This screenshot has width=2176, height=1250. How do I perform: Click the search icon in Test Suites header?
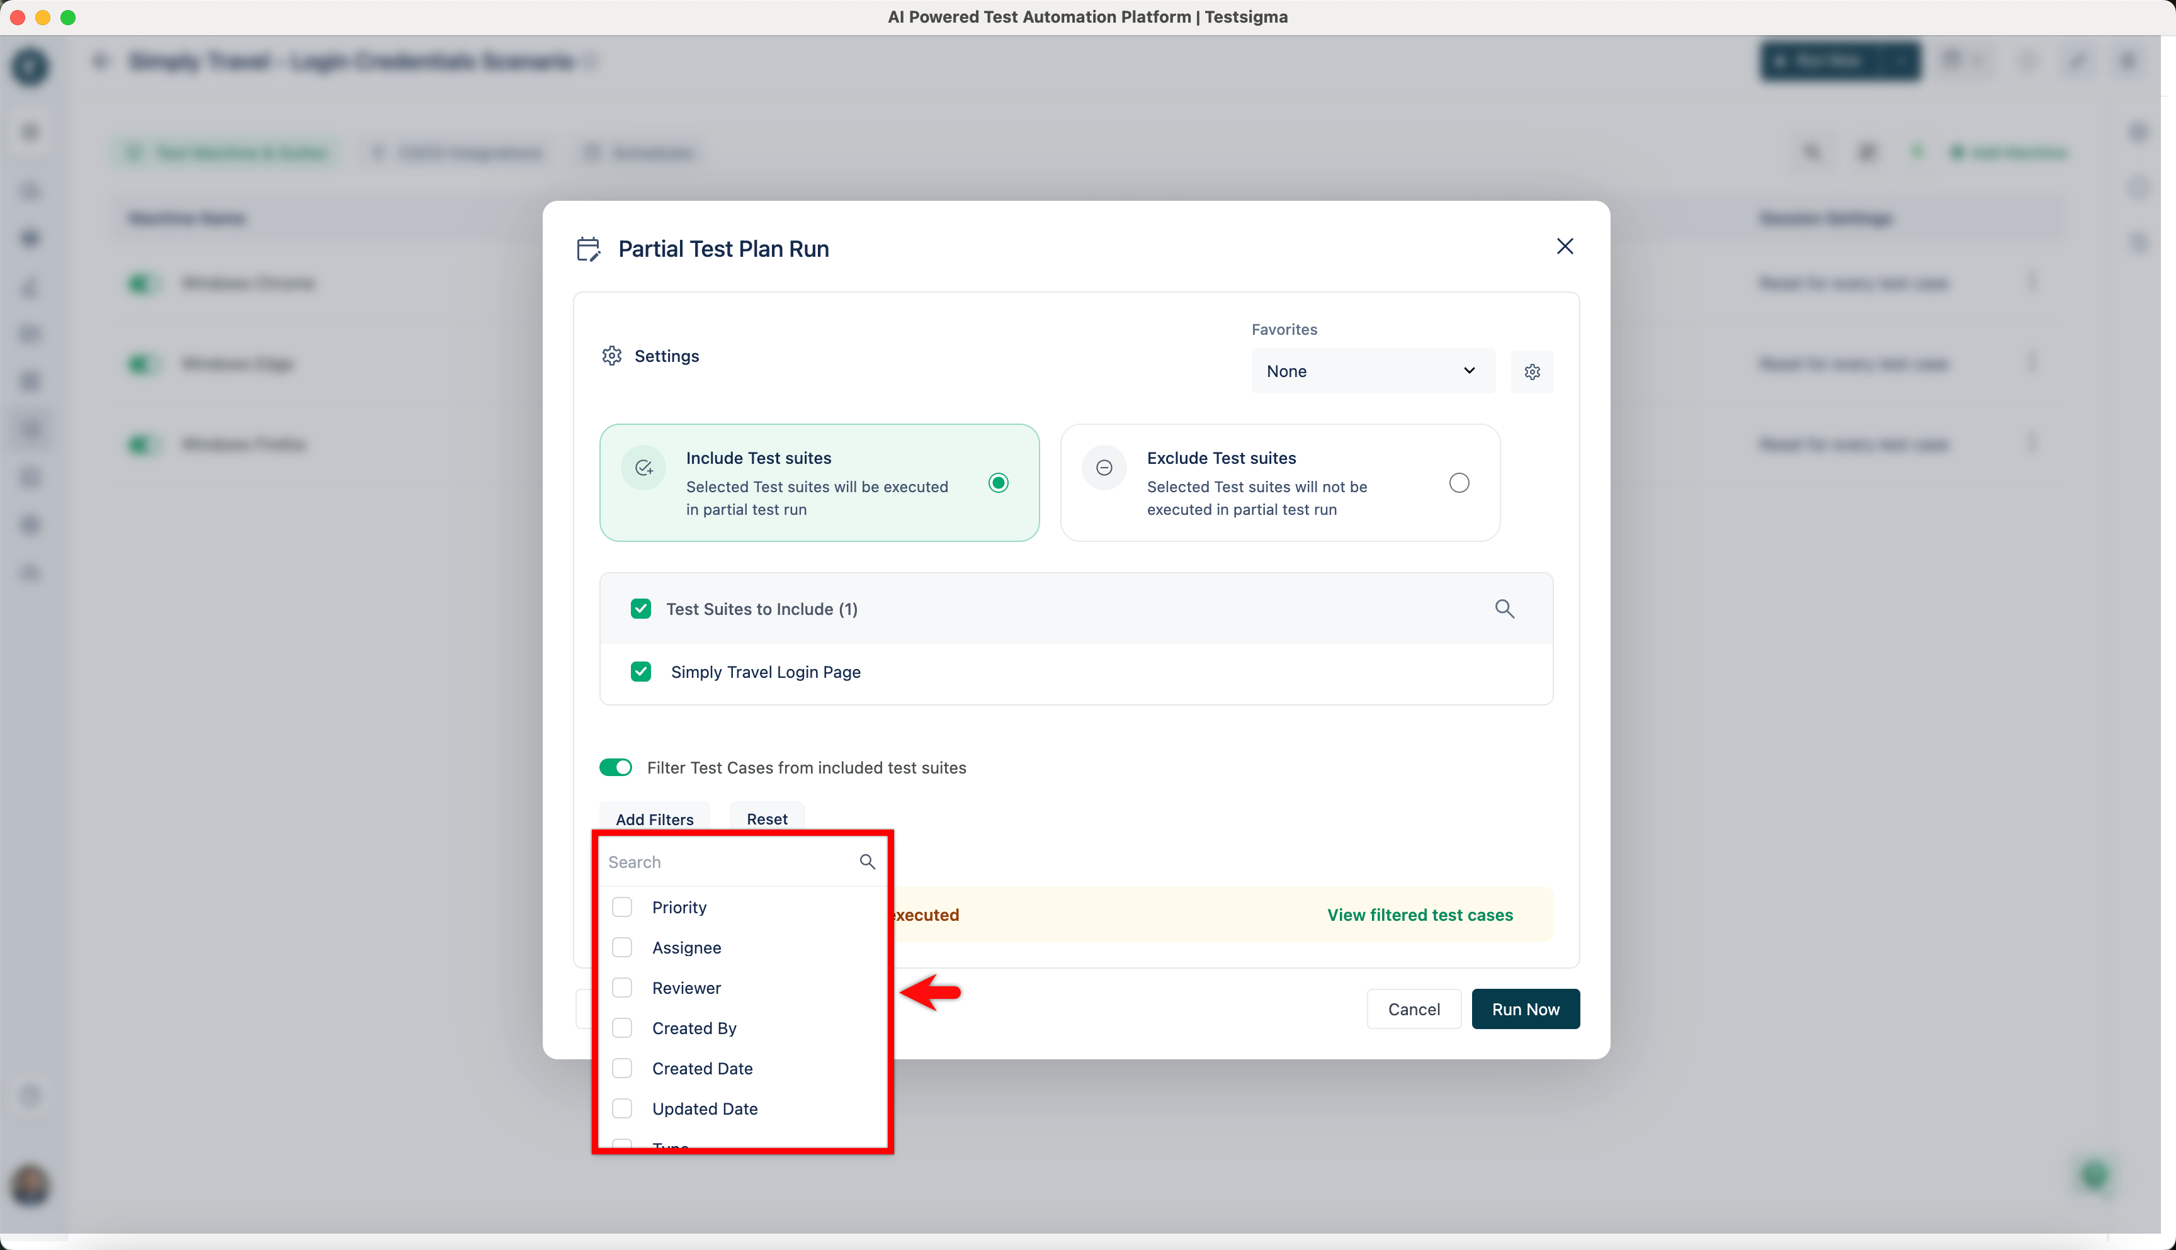[x=1504, y=609]
